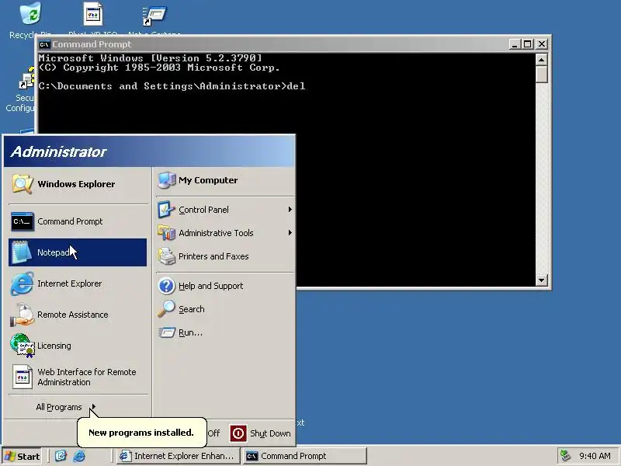The height and width of the screenshot is (466, 621).
Task: Launch Internet Explorer from quick launch
Action: click(x=79, y=456)
